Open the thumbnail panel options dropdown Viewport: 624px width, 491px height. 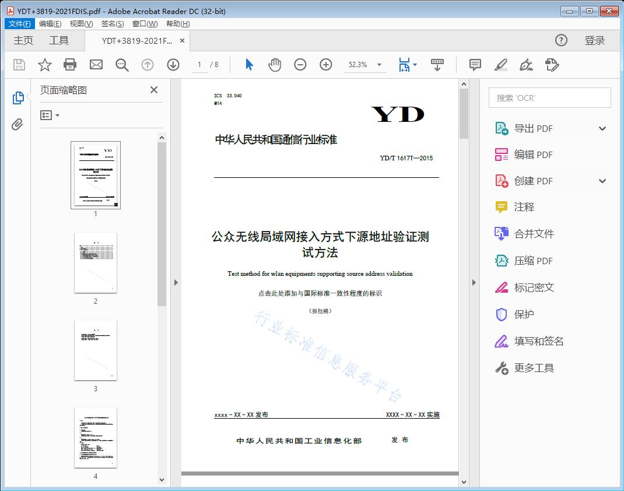[50, 115]
